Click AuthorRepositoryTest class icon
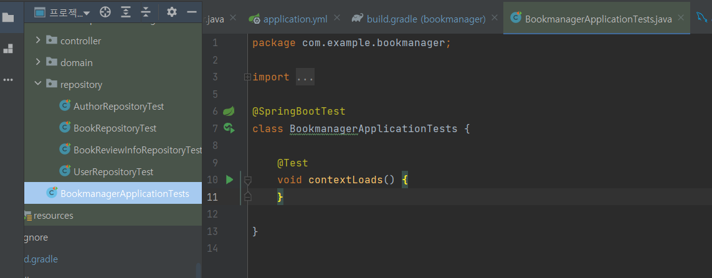Image resolution: width=712 pixels, height=278 pixels. 65,107
